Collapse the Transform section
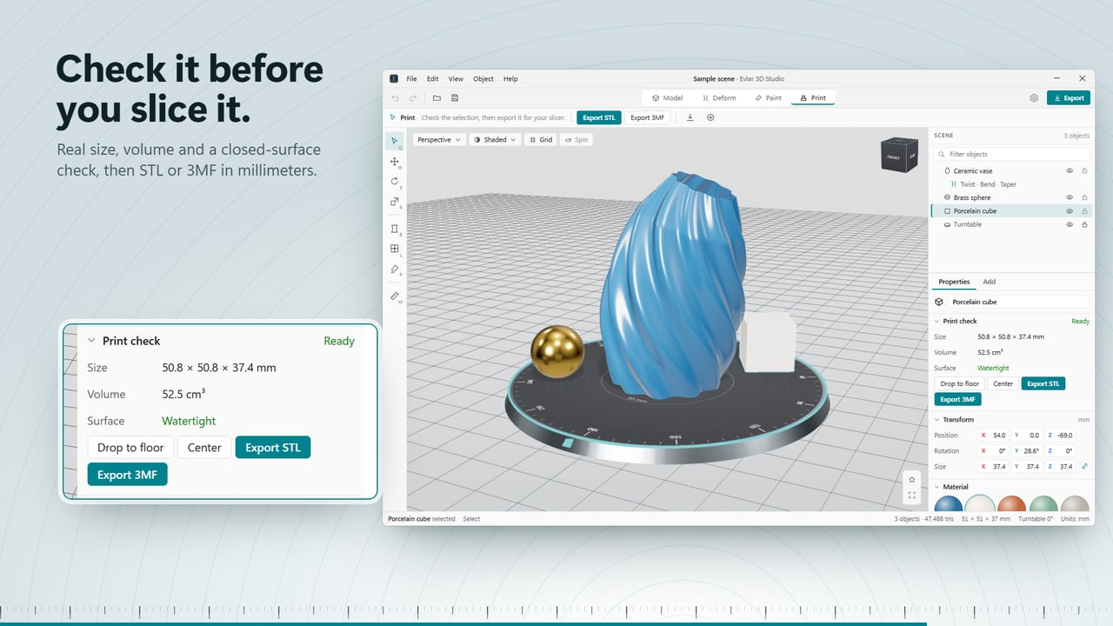1113x626 pixels. tap(936, 419)
